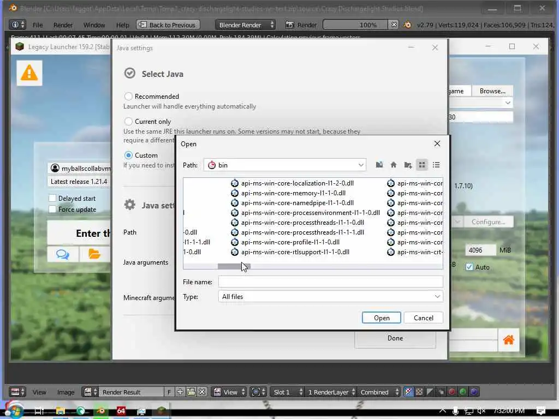This screenshot has height=419, width=559.
Task: Open the Slot 1 dropdown
Action: (287, 392)
